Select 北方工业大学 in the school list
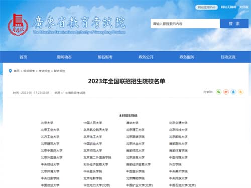251x188 pixels. (x=50, y=137)
